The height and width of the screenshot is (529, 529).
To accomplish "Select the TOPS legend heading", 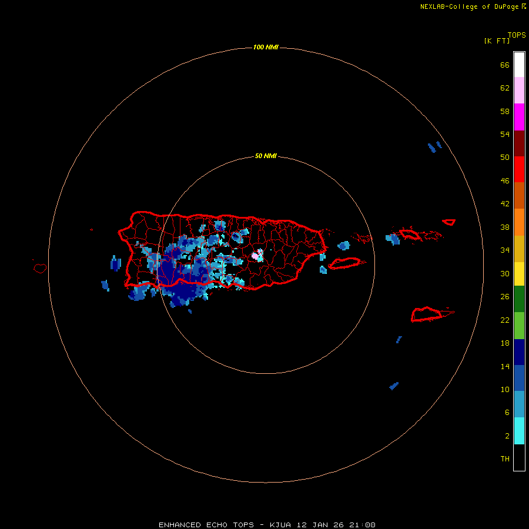I will pos(517,35).
